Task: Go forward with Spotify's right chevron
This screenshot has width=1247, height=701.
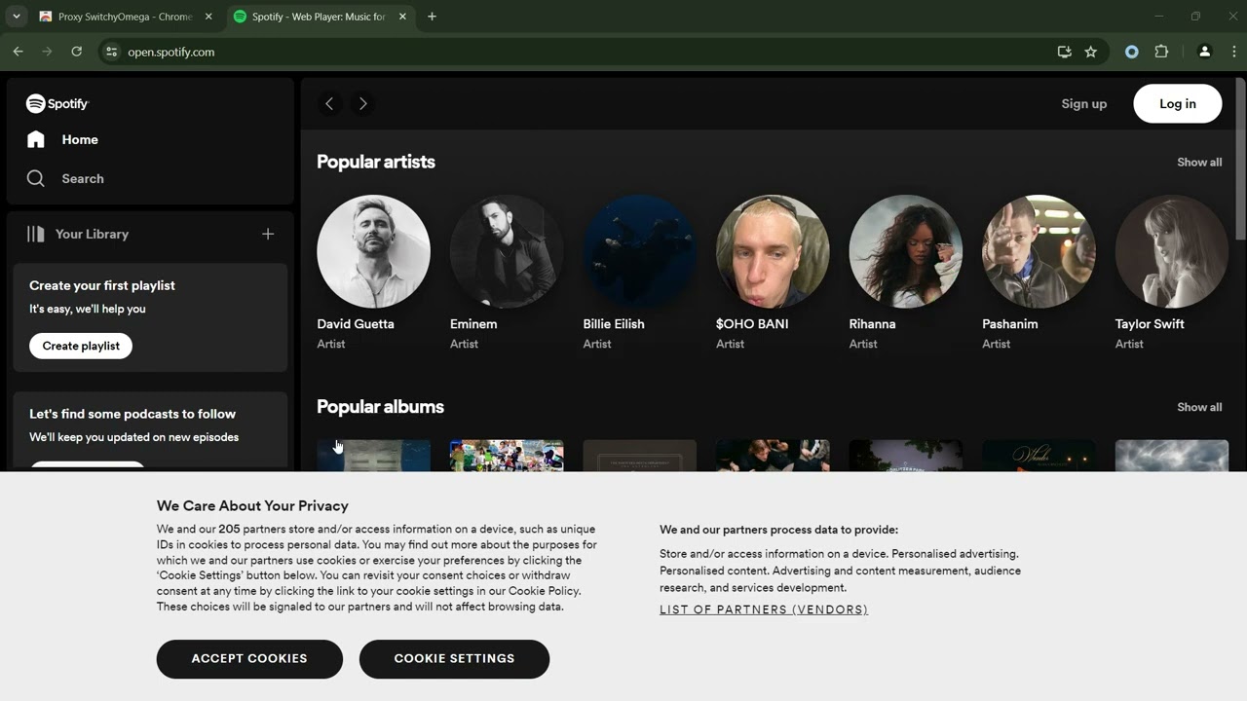Action: coord(363,103)
